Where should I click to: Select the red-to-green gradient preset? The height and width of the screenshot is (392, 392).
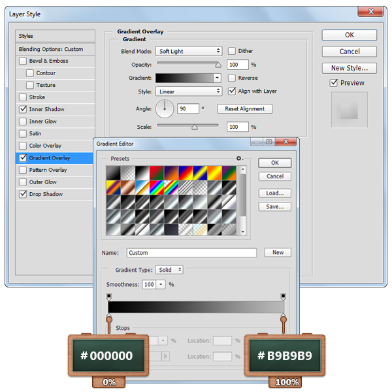tap(157, 172)
